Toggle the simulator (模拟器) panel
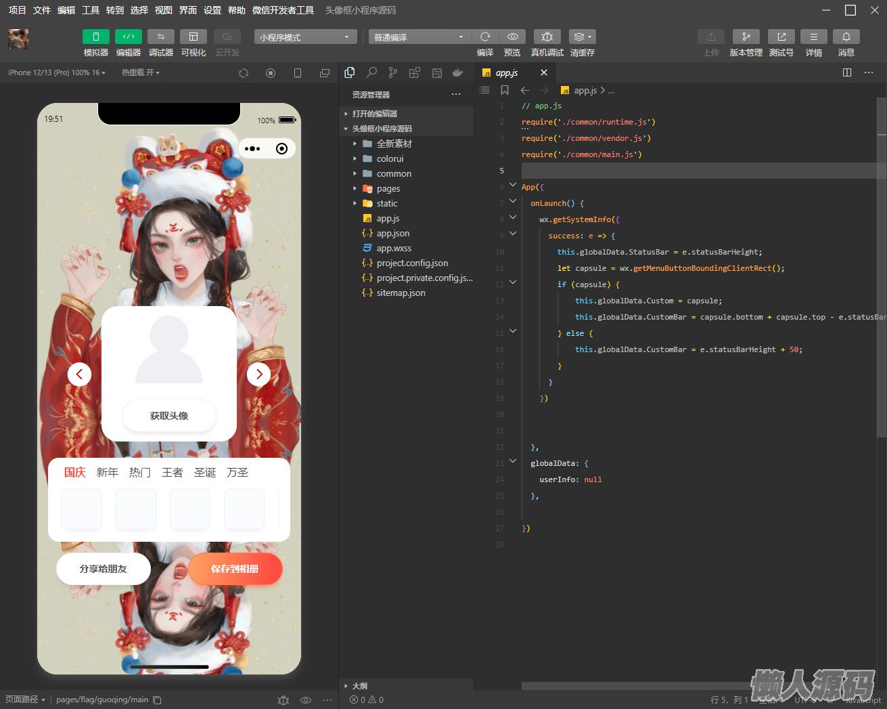This screenshot has height=709, width=887. (96, 37)
